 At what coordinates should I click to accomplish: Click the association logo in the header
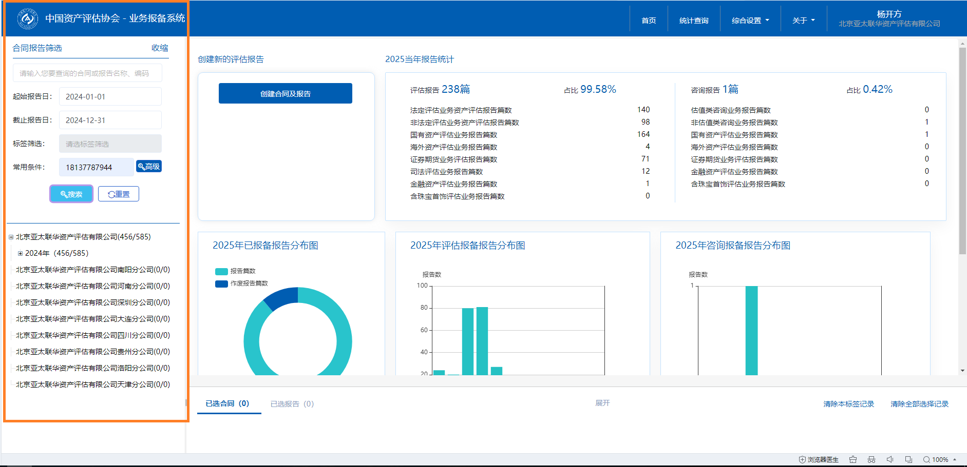coord(27,19)
